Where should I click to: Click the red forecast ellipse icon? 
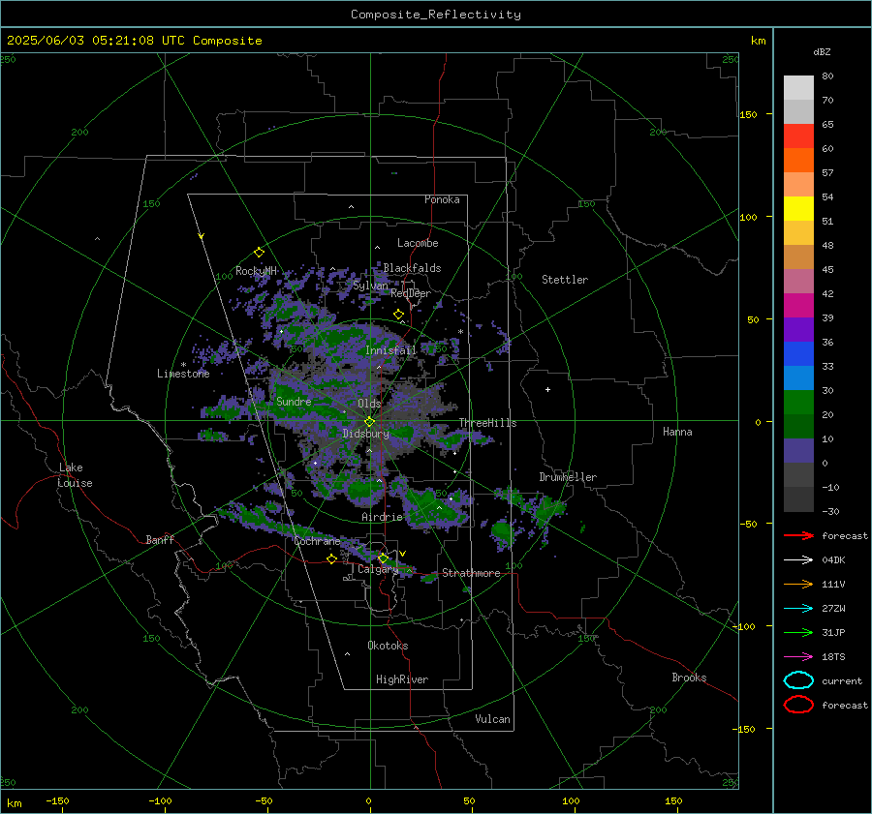[x=798, y=705]
